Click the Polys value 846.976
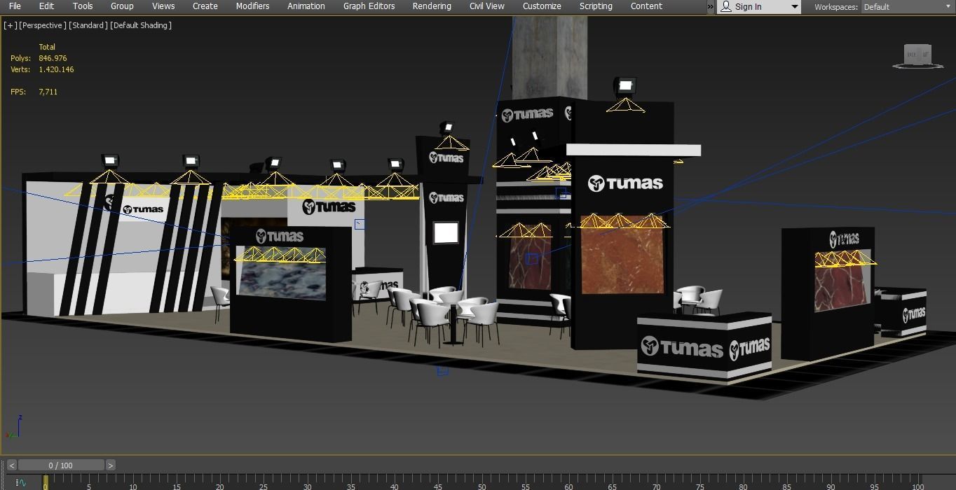Viewport: 956px width, 490px height. coord(53,58)
